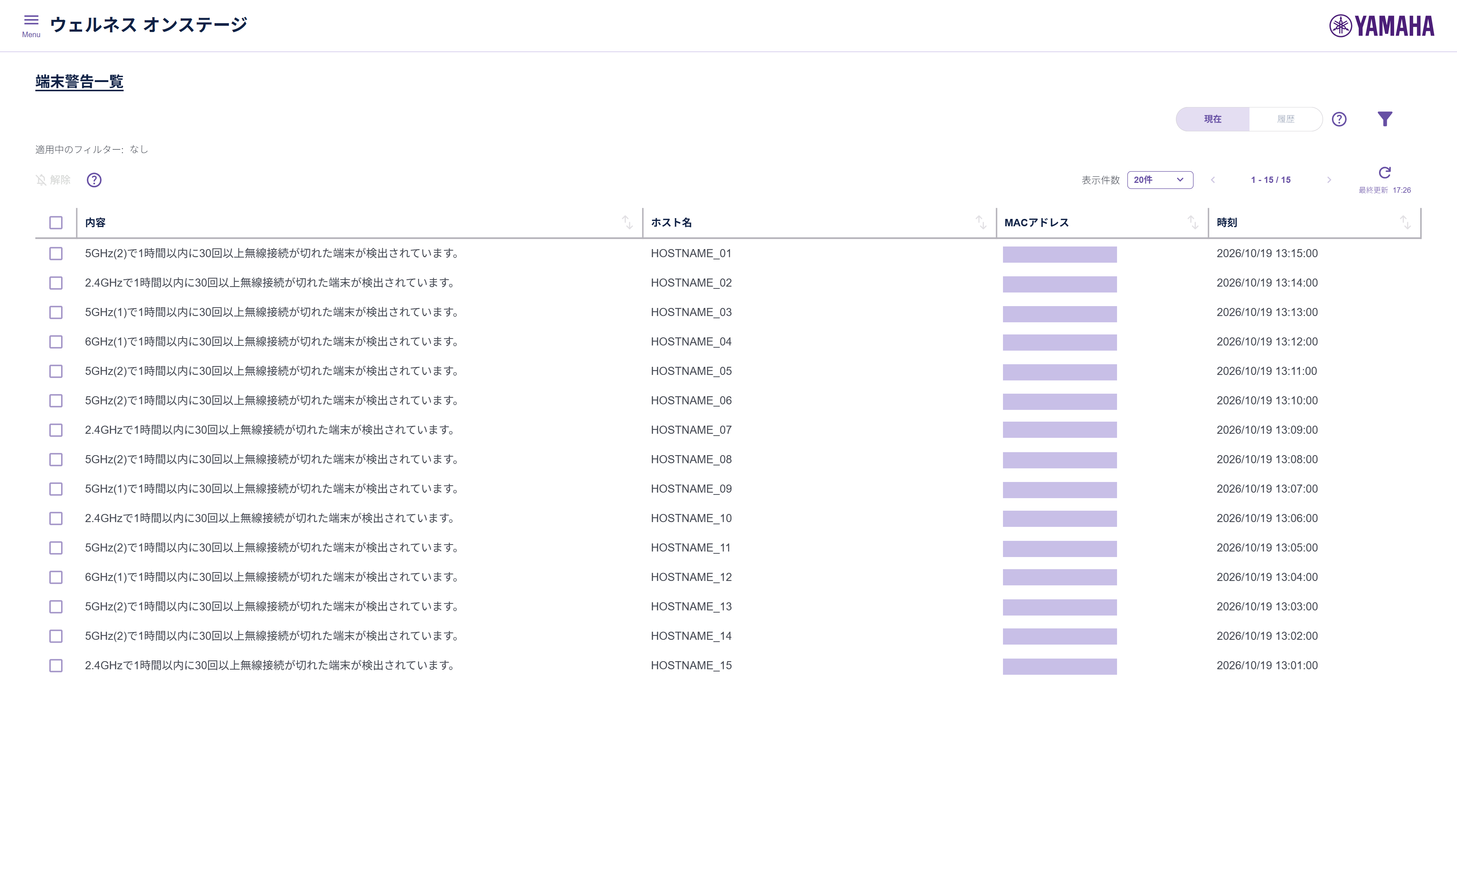
Task: Click the warning text in HOSTNAME_14 row
Action: tap(273, 636)
